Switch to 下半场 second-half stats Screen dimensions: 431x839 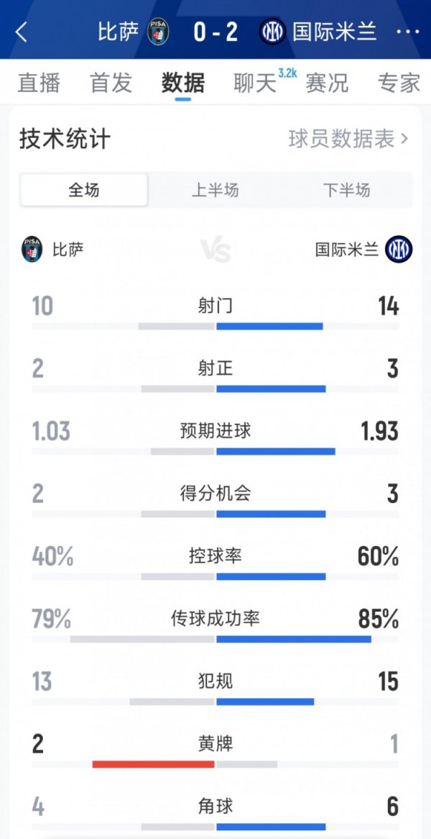click(x=347, y=189)
